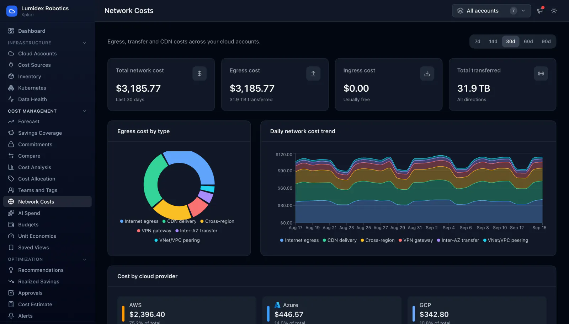Open the Network Costs sidebar item
Viewport: 569px width, 324px height.
[x=47, y=202]
